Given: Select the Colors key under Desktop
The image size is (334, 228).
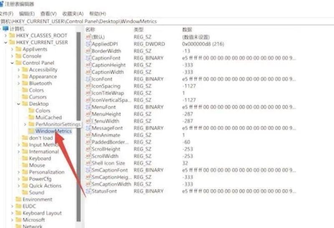Looking at the screenshot, I should (43, 111).
